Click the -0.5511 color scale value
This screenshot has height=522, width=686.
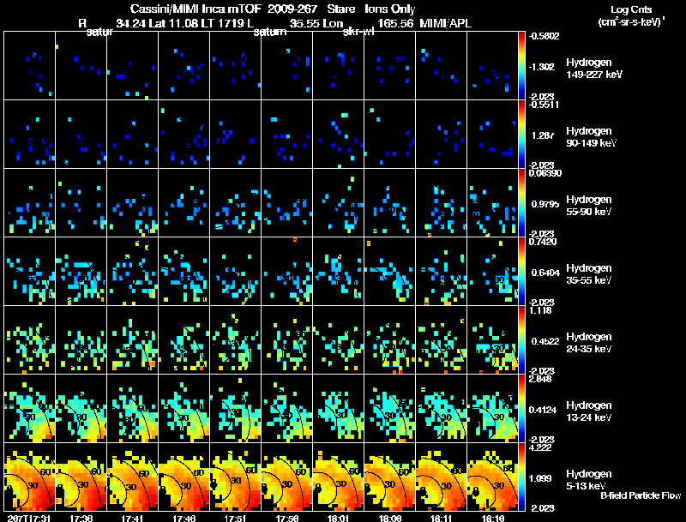544,105
